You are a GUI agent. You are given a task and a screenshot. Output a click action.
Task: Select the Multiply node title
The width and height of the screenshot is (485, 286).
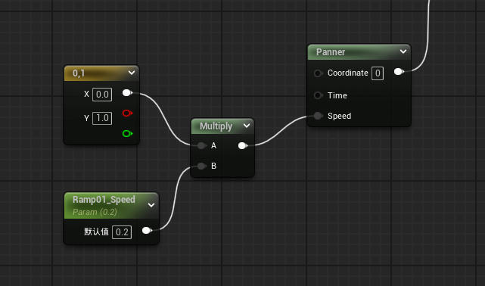(x=216, y=126)
